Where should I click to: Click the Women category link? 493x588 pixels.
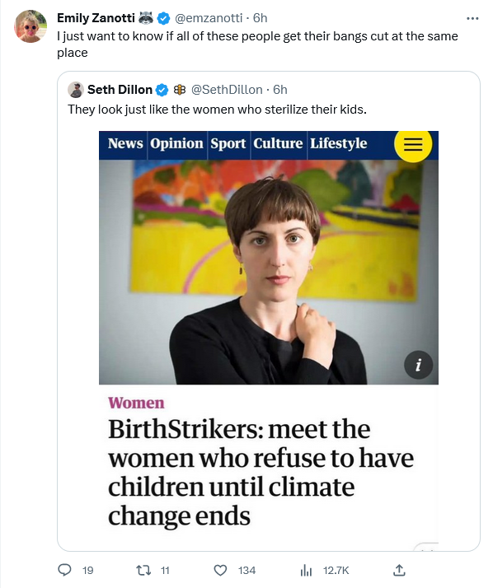coord(136,404)
